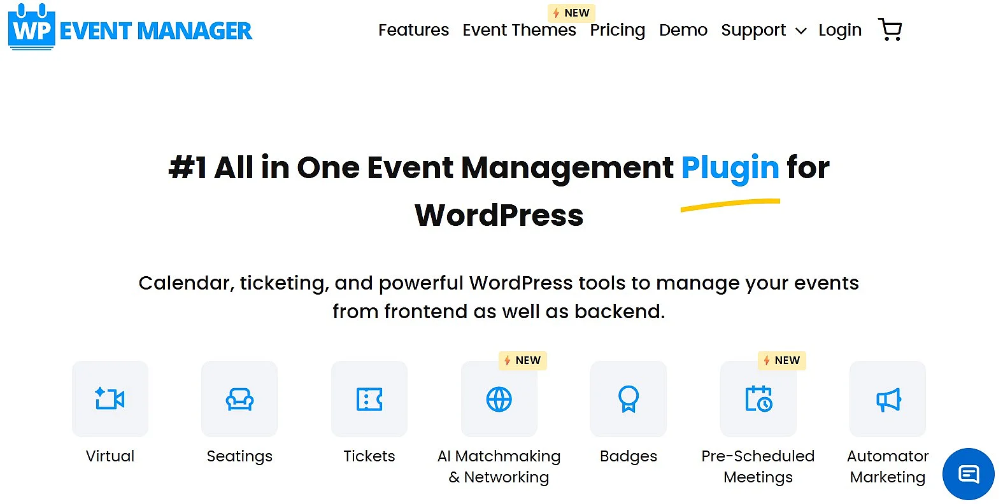Select the Virtual camera icon tile
The height and width of the screenshot is (504, 1003).
point(110,399)
